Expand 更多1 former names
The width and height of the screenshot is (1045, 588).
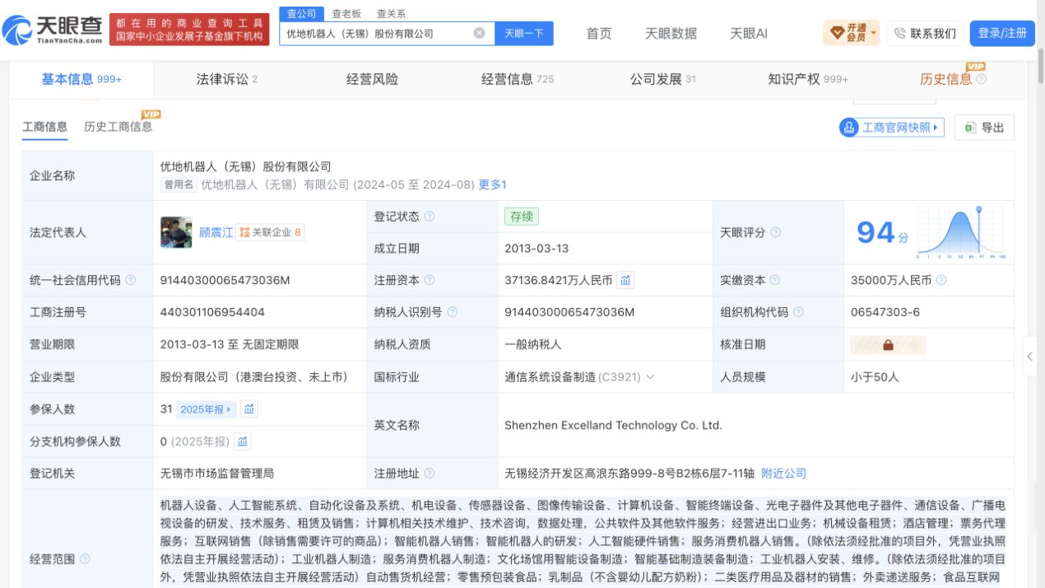point(492,184)
